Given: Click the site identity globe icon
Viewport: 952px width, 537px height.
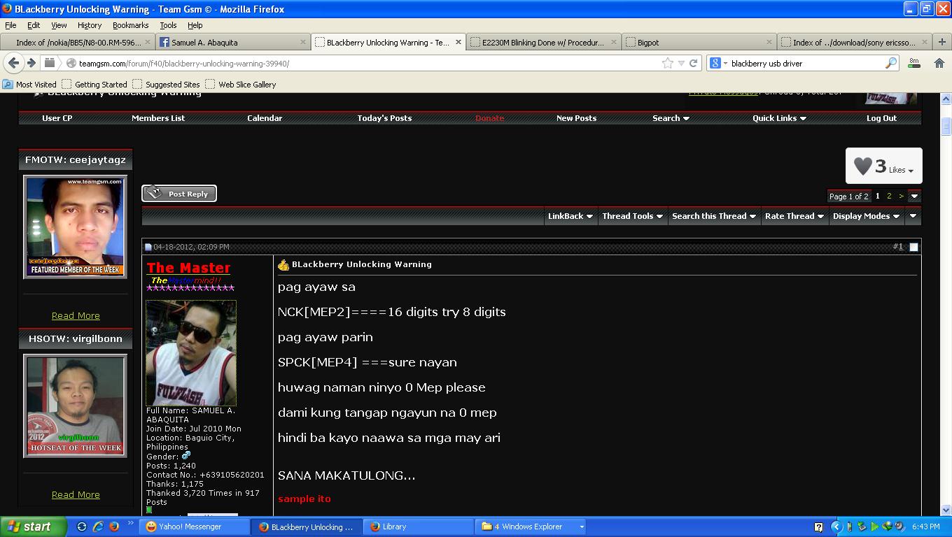Looking at the screenshot, I should [71, 63].
